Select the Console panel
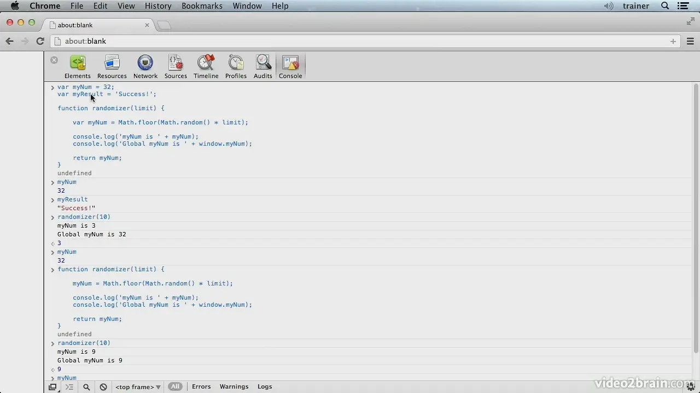The width and height of the screenshot is (700, 393). (290, 67)
